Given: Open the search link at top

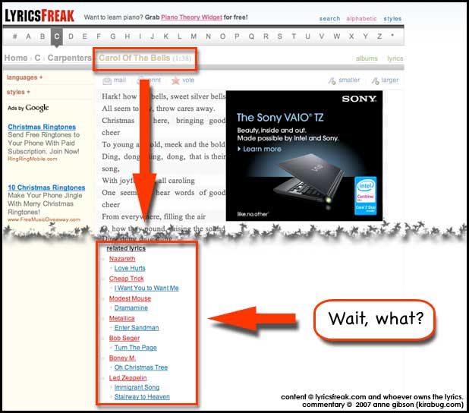Looking at the screenshot, I should coord(329,18).
